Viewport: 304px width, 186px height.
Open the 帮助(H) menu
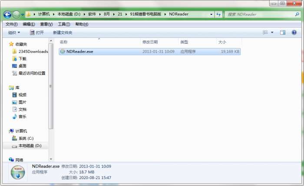tap(82, 24)
